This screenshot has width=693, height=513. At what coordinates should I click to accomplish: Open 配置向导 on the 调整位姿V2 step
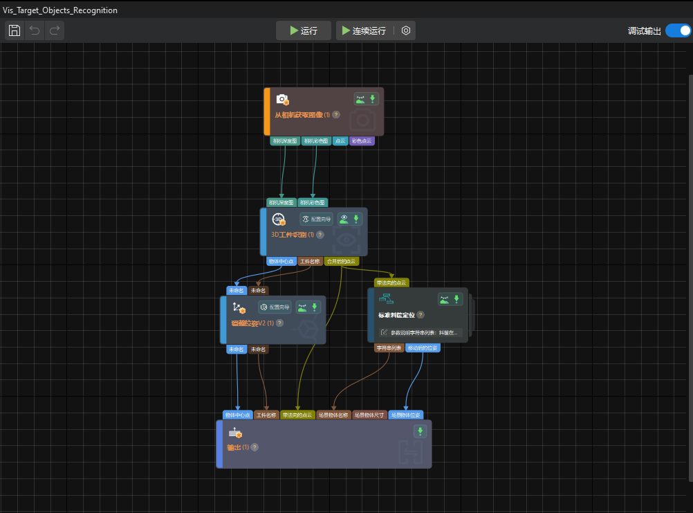point(274,307)
